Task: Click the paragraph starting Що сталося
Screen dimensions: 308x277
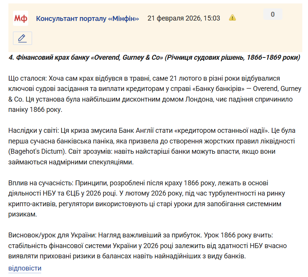Action: point(155,94)
